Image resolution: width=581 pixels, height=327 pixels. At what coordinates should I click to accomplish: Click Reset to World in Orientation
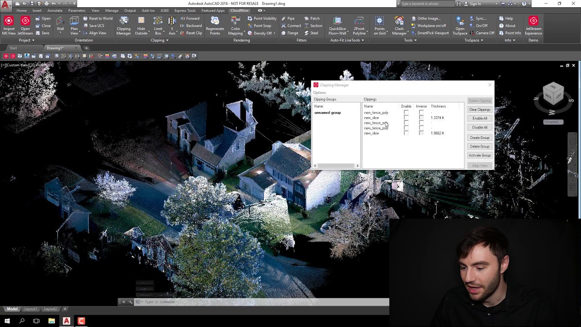(98, 19)
